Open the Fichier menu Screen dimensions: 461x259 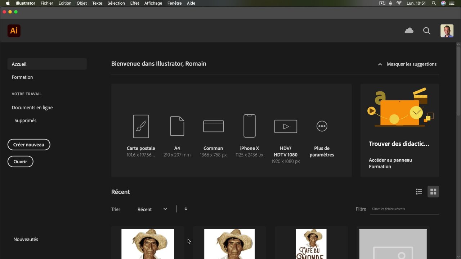point(47,3)
